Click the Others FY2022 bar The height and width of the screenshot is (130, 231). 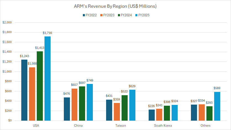(x=194, y=113)
